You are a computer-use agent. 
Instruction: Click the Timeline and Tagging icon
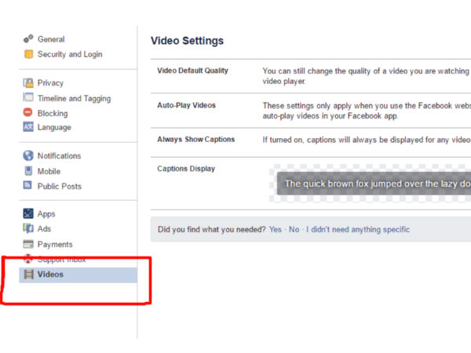(x=28, y=97)
